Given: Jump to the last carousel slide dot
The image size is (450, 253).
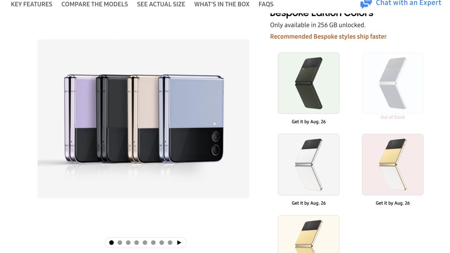Looking at the screenshot, I should tap(170, 243).
